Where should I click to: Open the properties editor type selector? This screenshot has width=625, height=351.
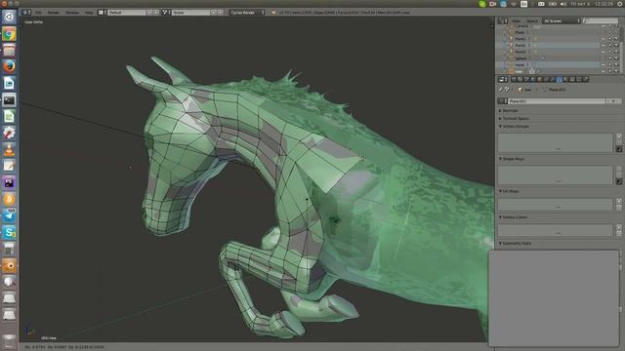[503, 79]
